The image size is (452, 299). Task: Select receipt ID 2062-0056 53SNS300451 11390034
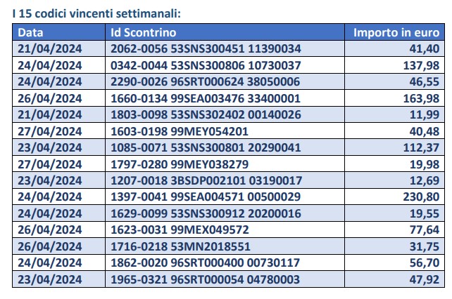tap(206, 48)
